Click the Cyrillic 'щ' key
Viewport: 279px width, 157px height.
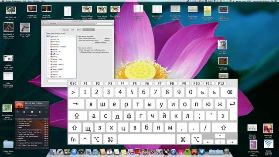pos(88,127)
